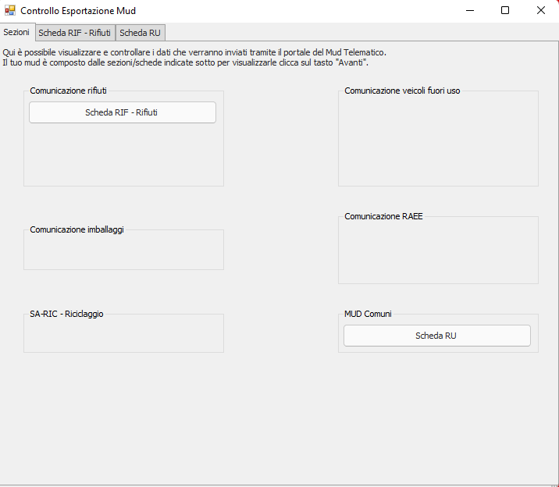Click the description line mentioning Mud Telematico

(x=194, y=52)
